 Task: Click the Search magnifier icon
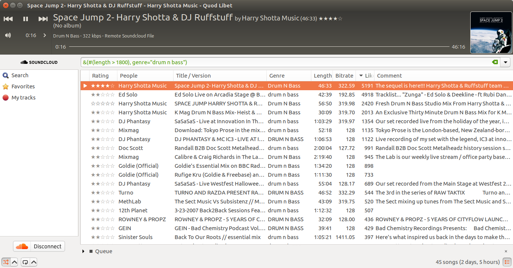[6, 75]
